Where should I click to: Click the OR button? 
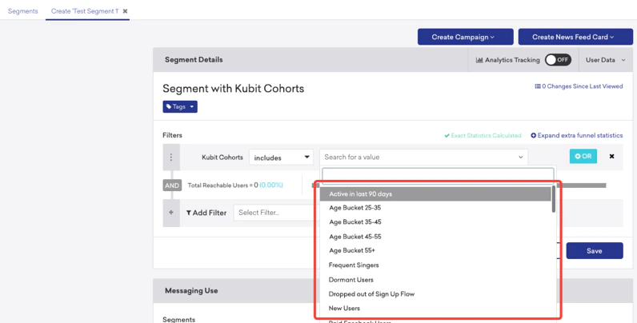tap(583, 157)
